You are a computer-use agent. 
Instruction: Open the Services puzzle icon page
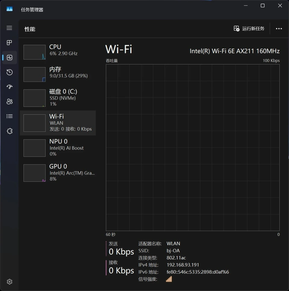9,131
